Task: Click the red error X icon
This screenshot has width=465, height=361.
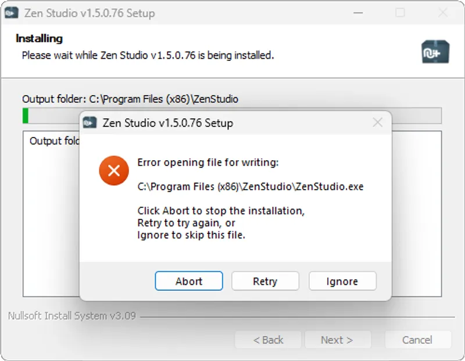Action: (114, 170)
